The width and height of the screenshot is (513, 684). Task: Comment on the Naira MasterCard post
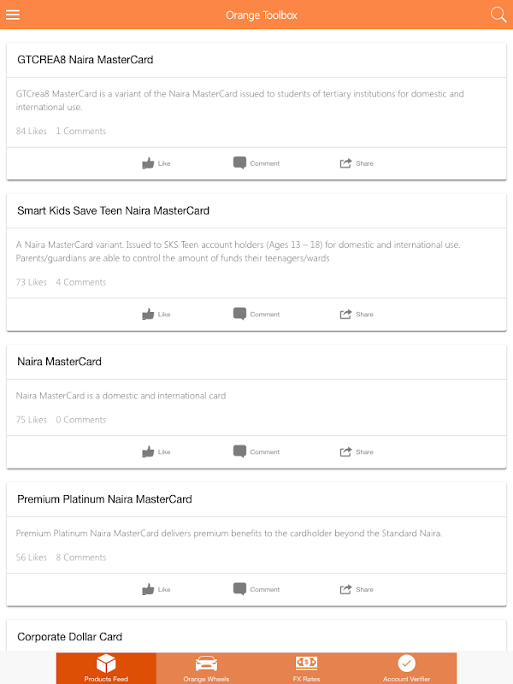256,452
